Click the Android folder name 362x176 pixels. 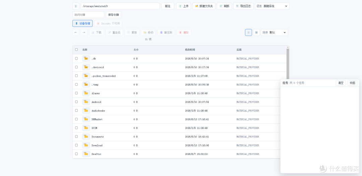coord(96,102)
